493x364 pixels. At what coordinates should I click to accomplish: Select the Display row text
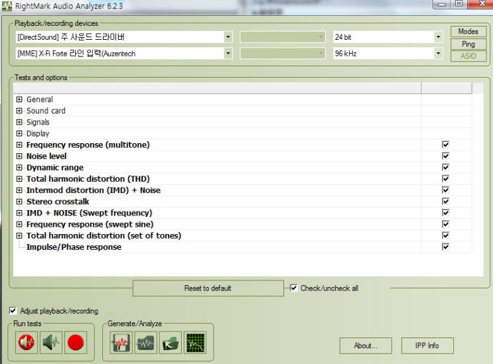[38, 133]
